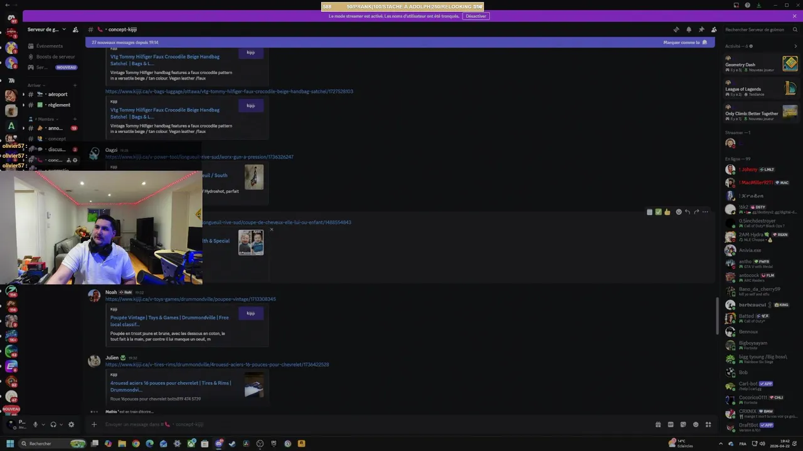
Task: Open settings gear for conc... channel
Action: [x=75, y=160]
